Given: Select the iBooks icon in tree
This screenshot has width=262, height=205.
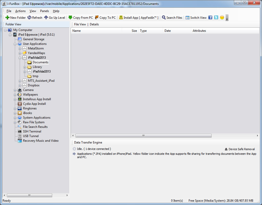Looking at the screenshot, I should click(20, 113).
